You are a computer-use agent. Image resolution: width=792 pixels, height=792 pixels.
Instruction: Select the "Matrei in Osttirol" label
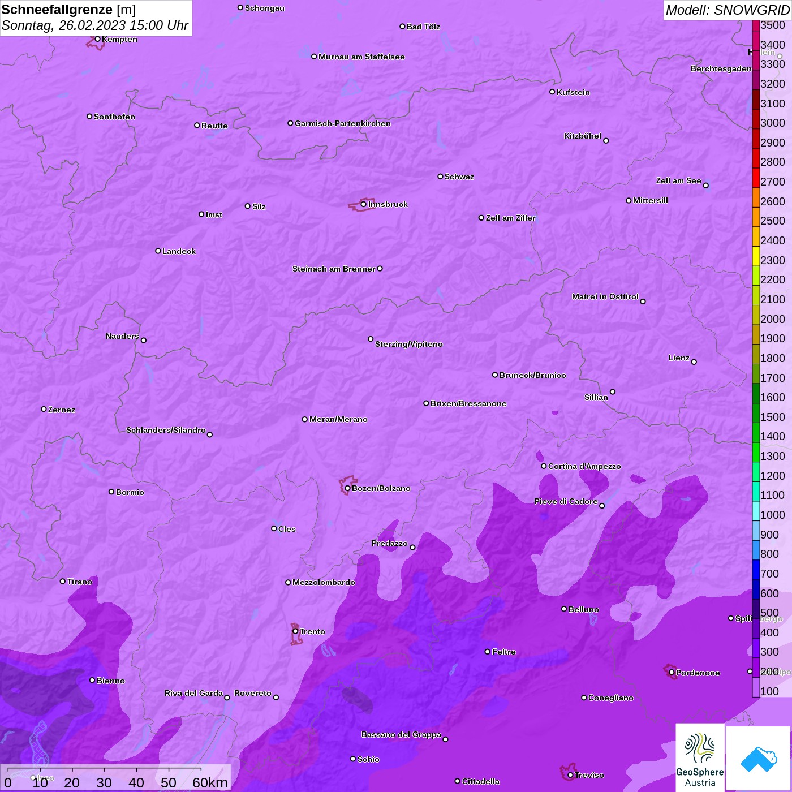click(605, 296)
